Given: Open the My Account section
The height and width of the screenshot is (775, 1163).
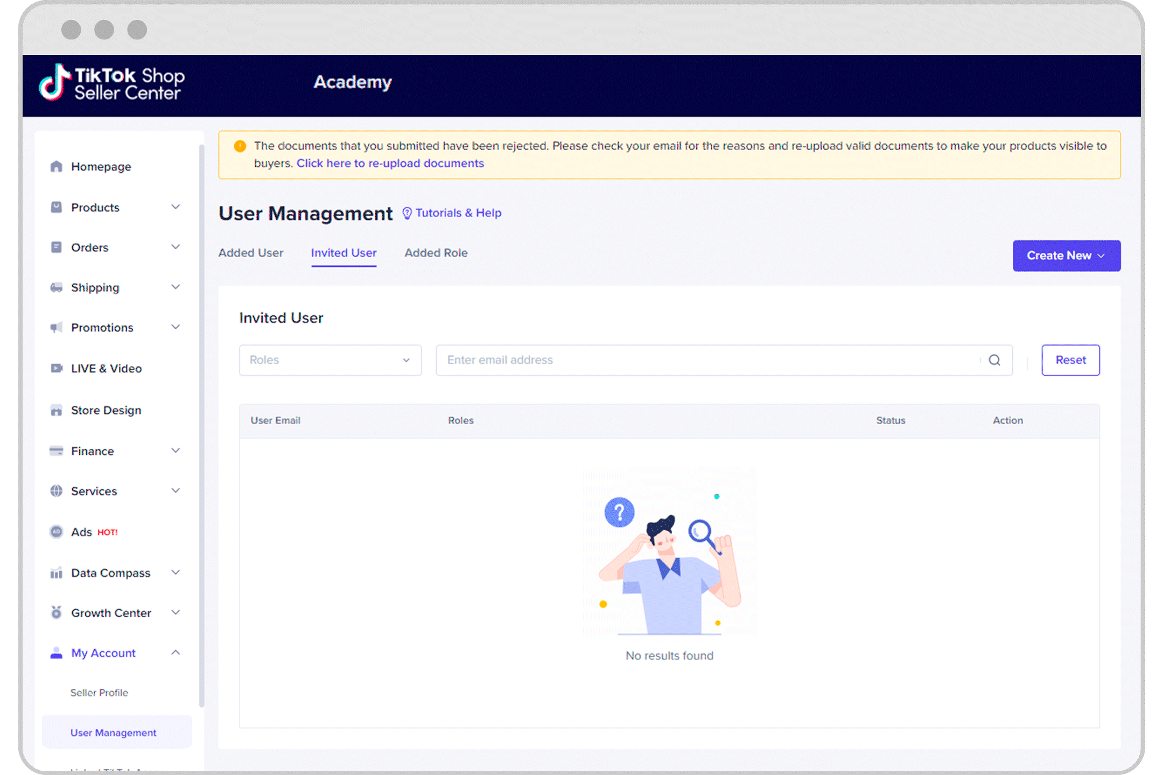Looking at the screenshot, I should pos(102,653).
